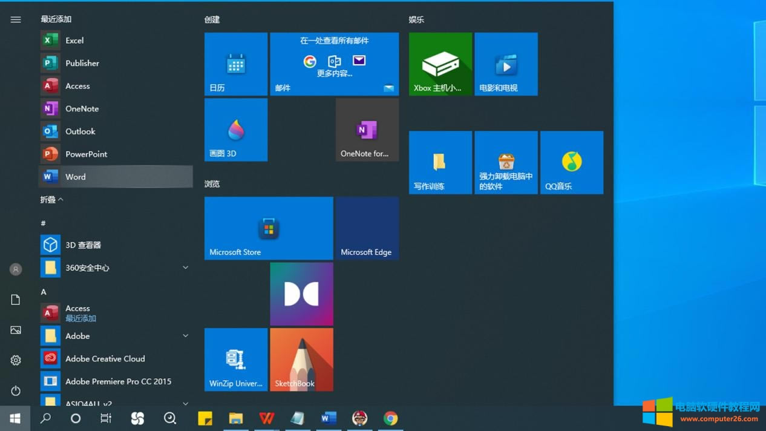This screenshot has width=766, height=431.
Task: Open the QQ音乐 tile
Action: (571, 163)
